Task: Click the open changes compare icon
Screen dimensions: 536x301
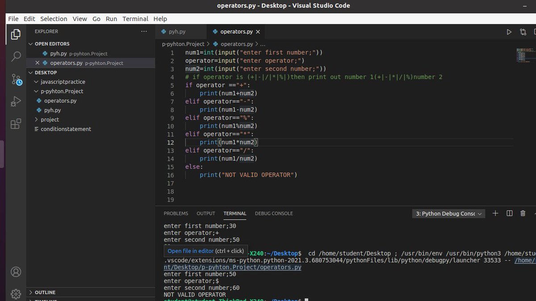Action: (523, 32)
